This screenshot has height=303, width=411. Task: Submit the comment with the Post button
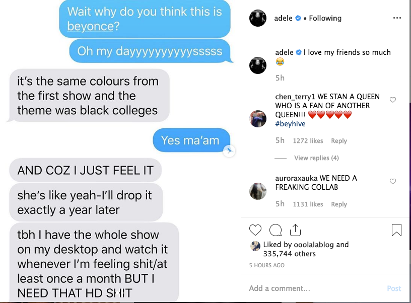[394, 288]
